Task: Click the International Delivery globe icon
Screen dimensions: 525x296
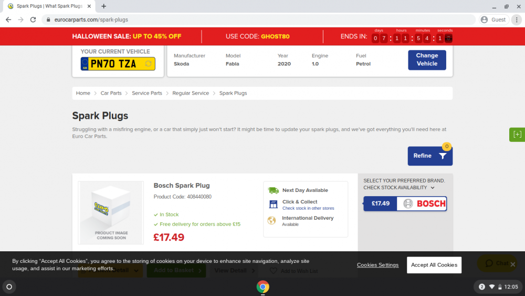Action: 271,220
